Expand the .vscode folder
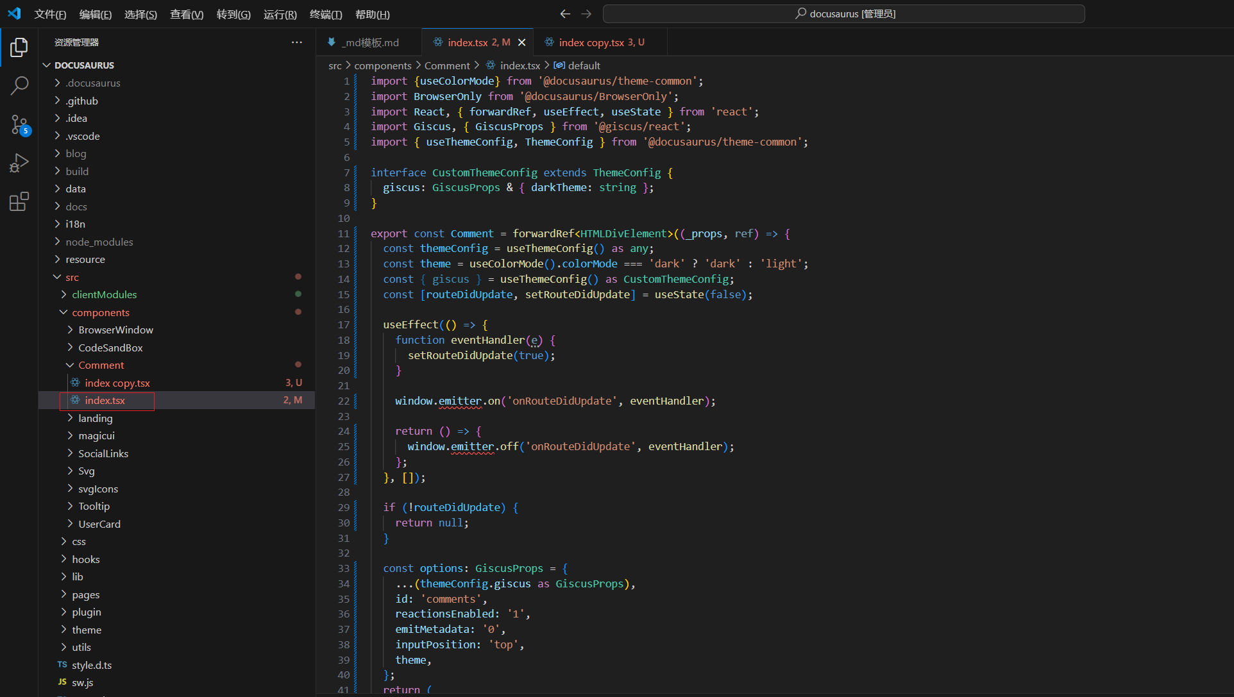The height and width of the screenshot is (697, 1234). point(177,136)
